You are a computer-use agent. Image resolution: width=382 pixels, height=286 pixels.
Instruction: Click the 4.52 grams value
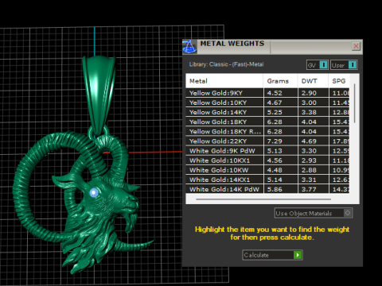tap(275, 93)
